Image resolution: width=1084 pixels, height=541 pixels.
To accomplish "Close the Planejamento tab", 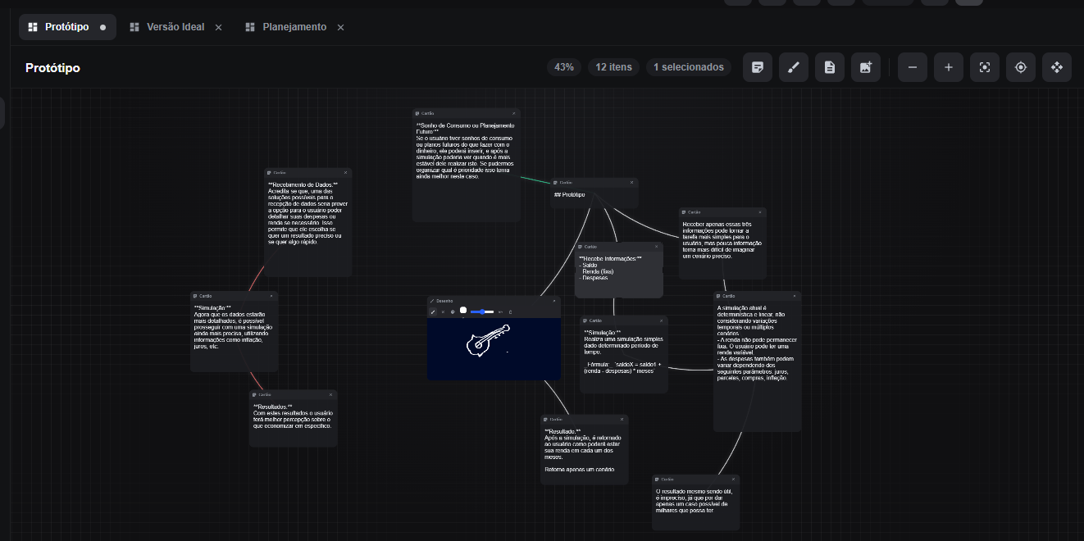I will click(340, 27).
